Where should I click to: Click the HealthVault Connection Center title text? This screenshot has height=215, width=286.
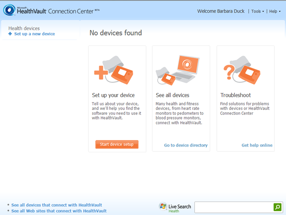58,11
